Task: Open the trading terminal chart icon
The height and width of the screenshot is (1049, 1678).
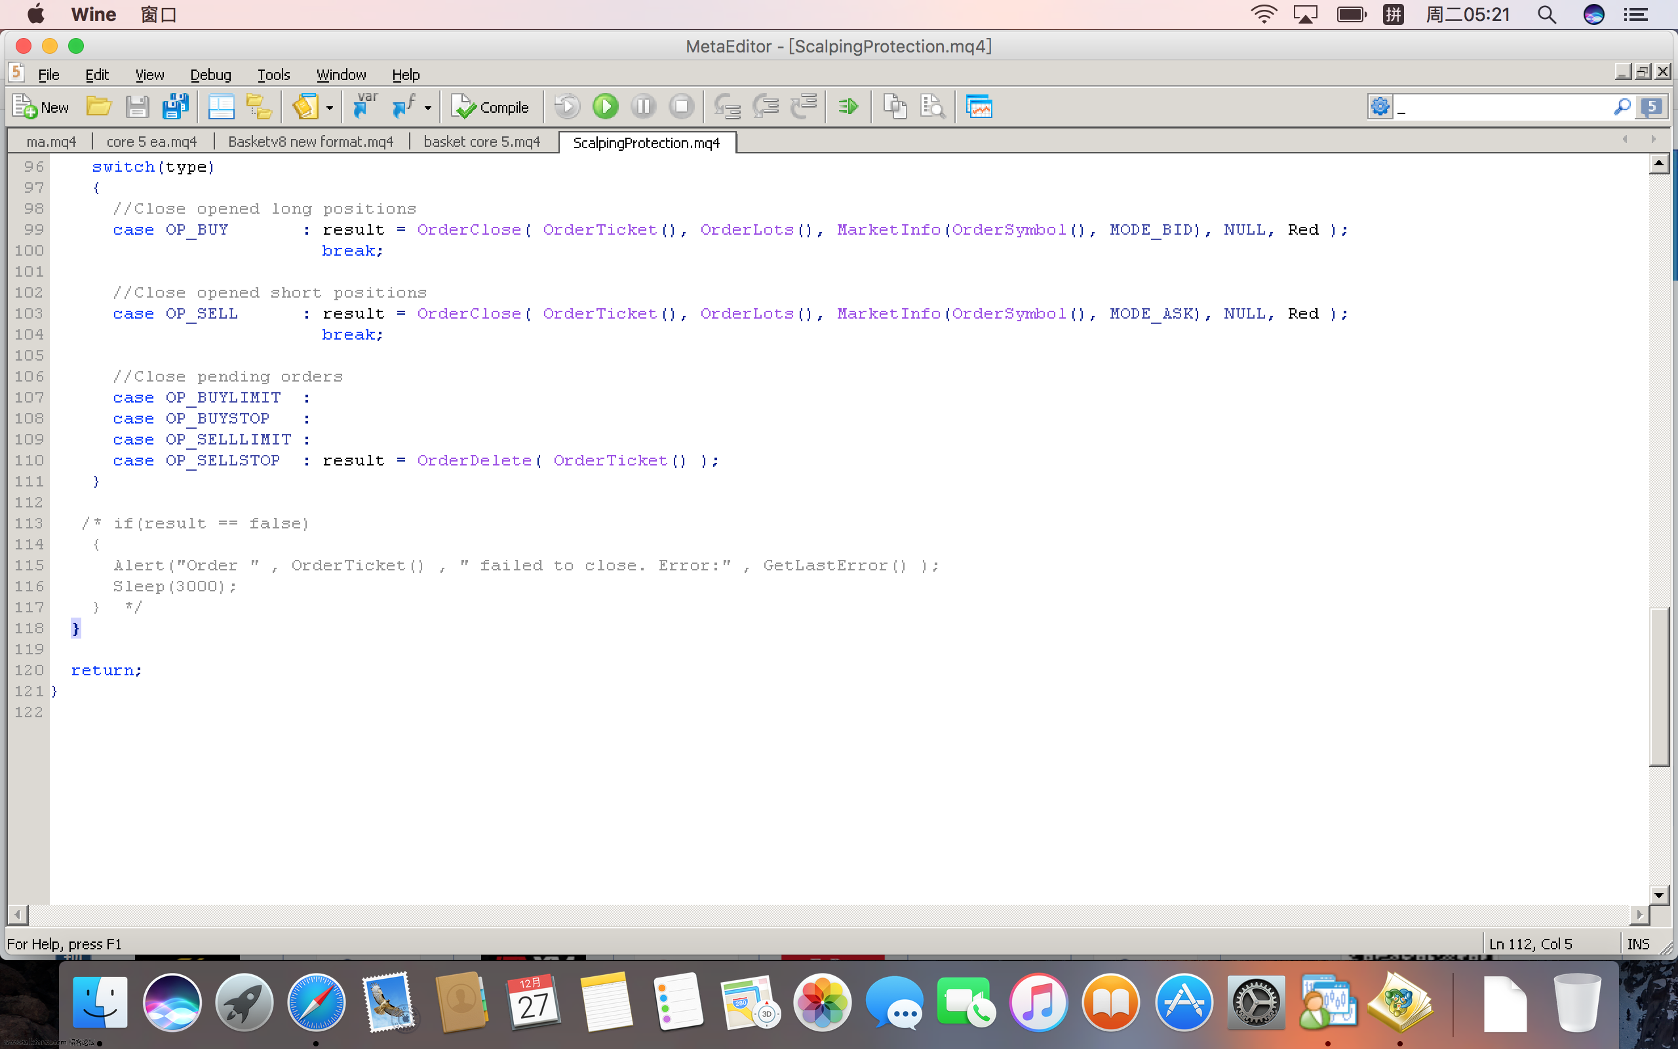Action: [x=979, y=107]
